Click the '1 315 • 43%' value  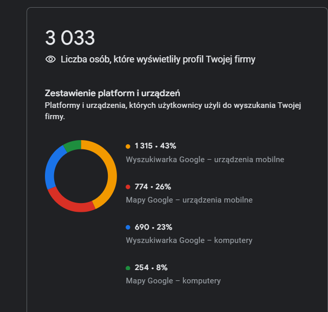155,146
